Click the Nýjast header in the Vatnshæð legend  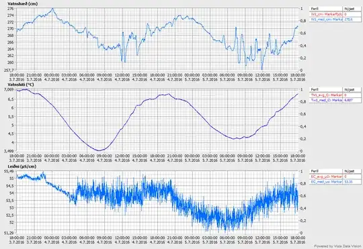click(x=352, y=9)
